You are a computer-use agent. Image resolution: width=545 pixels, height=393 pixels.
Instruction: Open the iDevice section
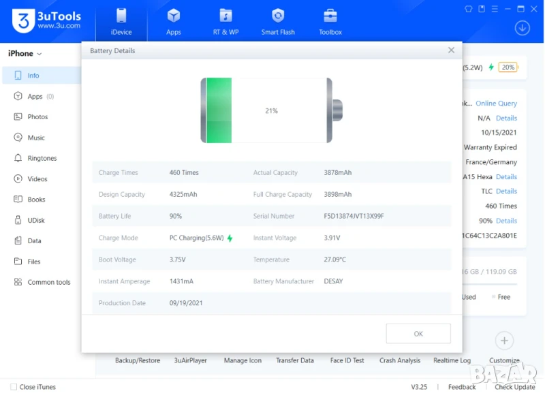121,21
